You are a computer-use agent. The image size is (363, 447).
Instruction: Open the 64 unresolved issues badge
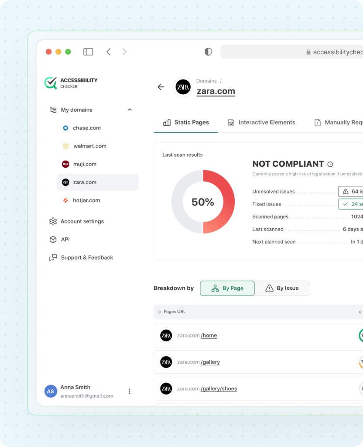coord(351,192)
